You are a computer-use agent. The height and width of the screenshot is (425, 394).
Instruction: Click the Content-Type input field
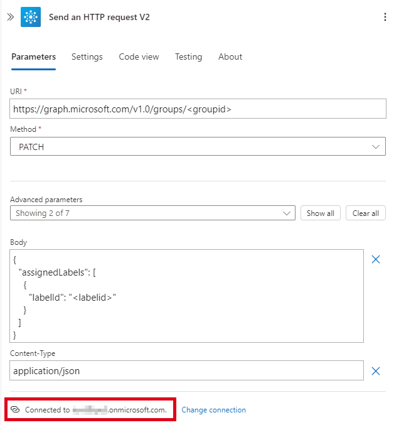pos(186,370)
